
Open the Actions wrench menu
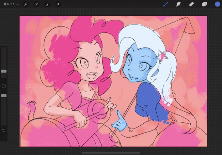(x=26, y=4)
